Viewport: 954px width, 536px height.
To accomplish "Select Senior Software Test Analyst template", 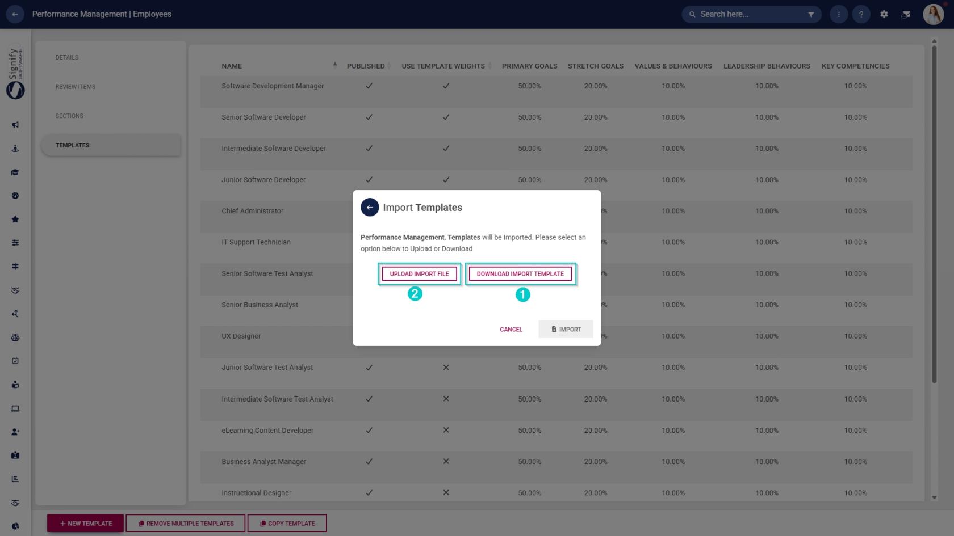I will (x=267, y=273).
